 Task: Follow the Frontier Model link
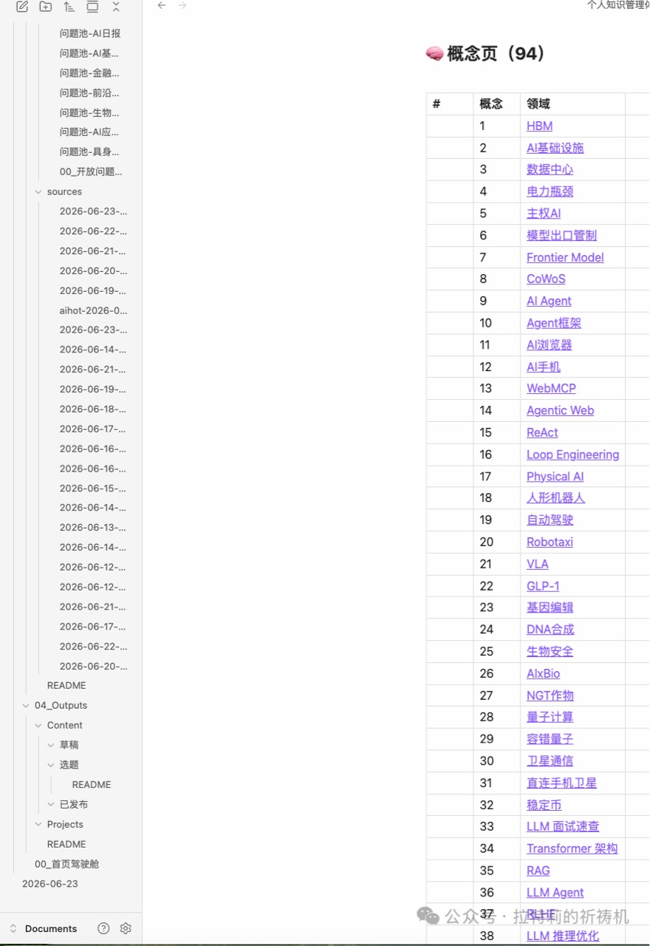pyautogui.click(x=565, y=257)
